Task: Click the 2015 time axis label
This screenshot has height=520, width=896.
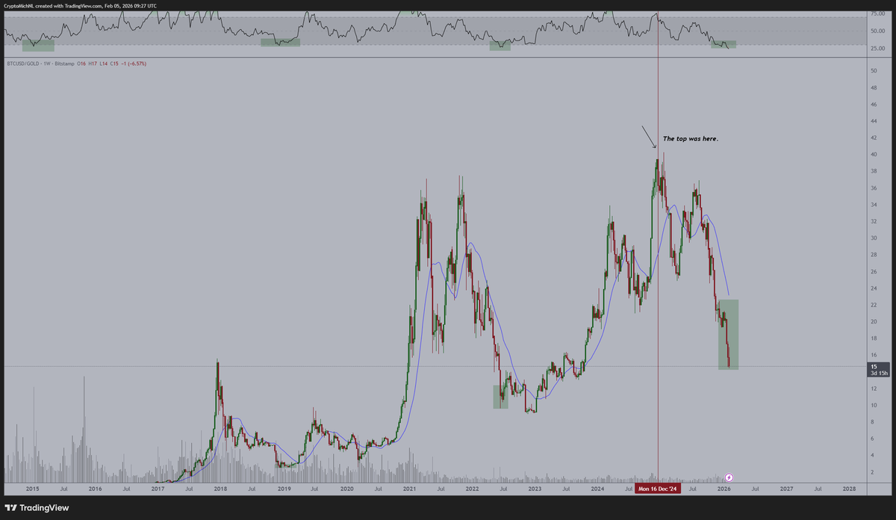Action: coord(32,489)
